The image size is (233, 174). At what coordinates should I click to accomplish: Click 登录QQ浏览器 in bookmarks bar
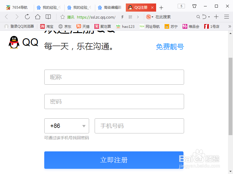coord(19,26)
